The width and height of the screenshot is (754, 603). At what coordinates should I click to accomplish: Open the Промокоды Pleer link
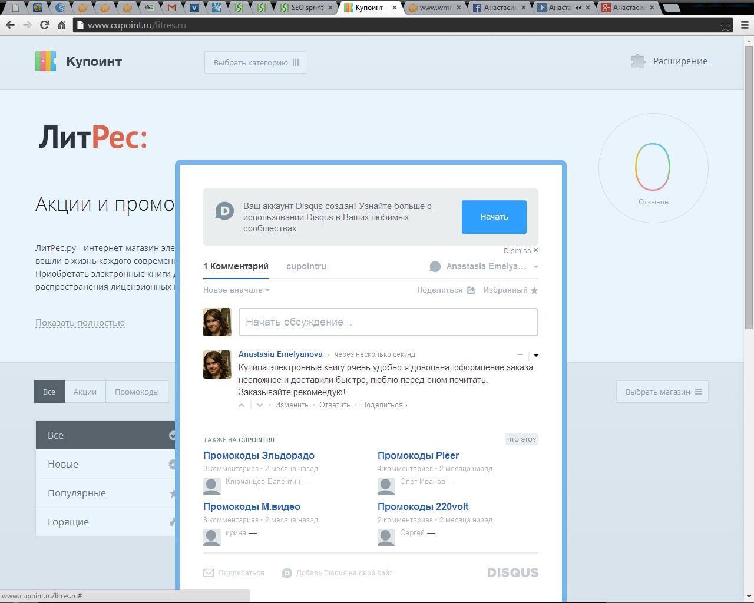[x=418, y=455]
